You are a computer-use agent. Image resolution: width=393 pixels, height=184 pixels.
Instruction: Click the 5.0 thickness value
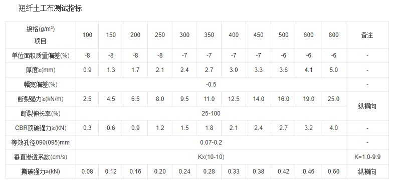(x=334, y=70)
